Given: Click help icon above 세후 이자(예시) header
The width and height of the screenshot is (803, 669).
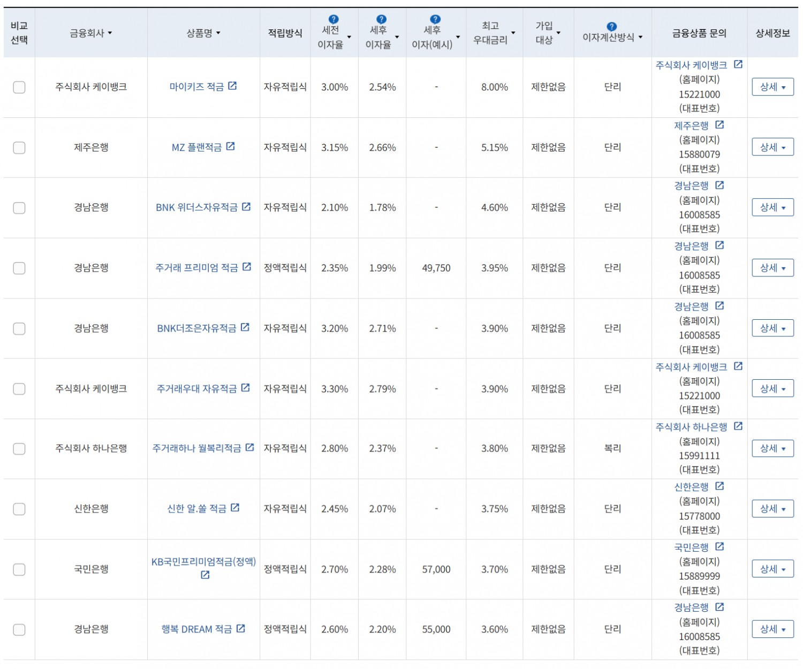Looking at the screenshot, I should (435, 19).
